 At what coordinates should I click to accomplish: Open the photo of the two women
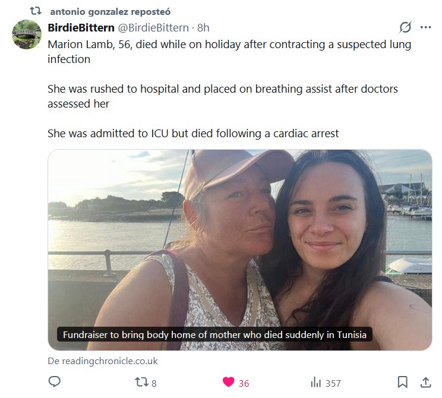(x=239, y=238)
